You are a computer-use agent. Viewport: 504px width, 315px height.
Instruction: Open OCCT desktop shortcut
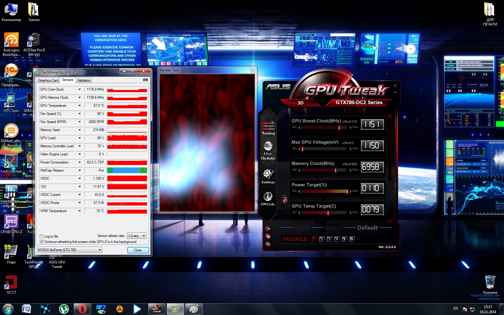pos(11,285)
